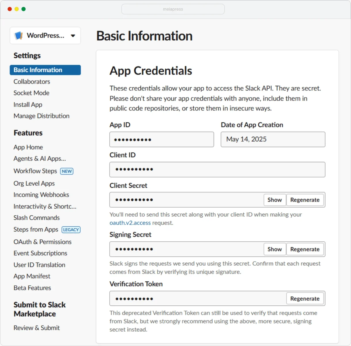Click the WordPress app icon in selector
Viewport: 351px width, 346px height.
19,35
